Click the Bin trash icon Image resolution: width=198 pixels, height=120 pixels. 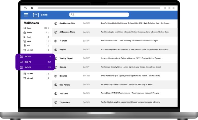coord(25,46)
